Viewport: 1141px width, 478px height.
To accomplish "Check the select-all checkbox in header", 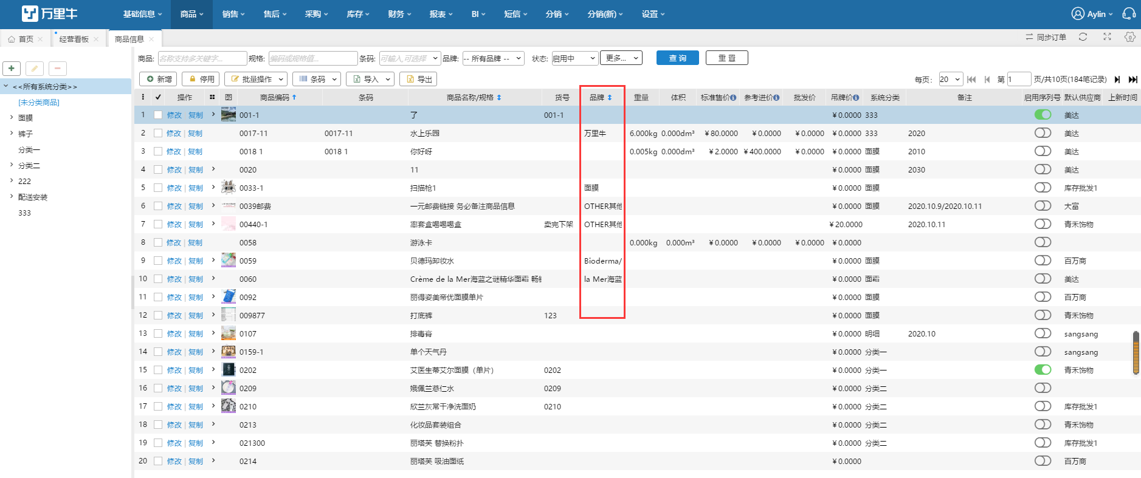I will (x=158, y=97).
